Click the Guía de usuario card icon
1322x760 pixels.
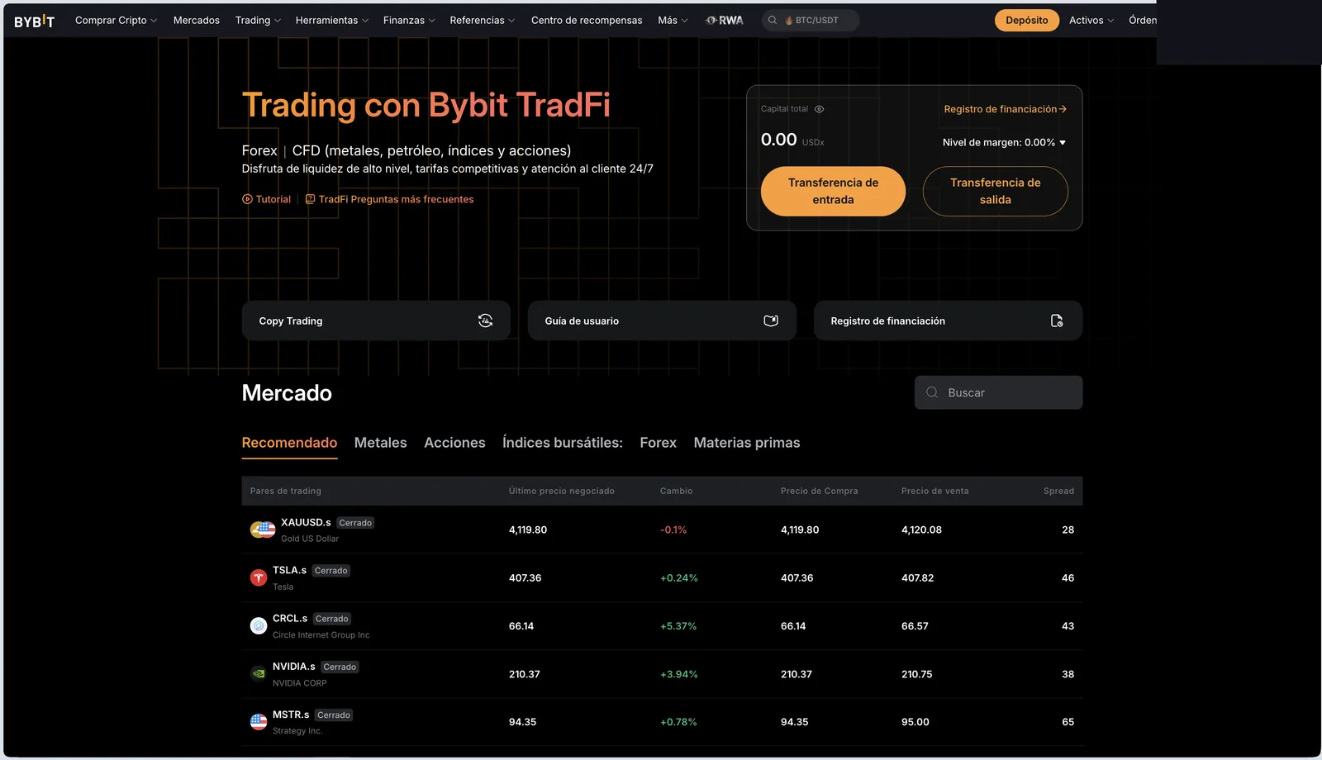tap(771, 321)
